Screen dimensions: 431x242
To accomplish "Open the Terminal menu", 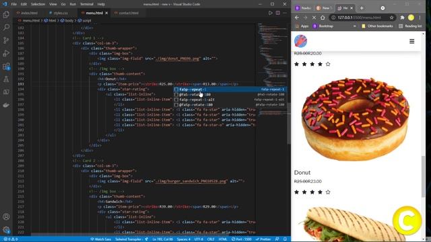I will [87, 4].
